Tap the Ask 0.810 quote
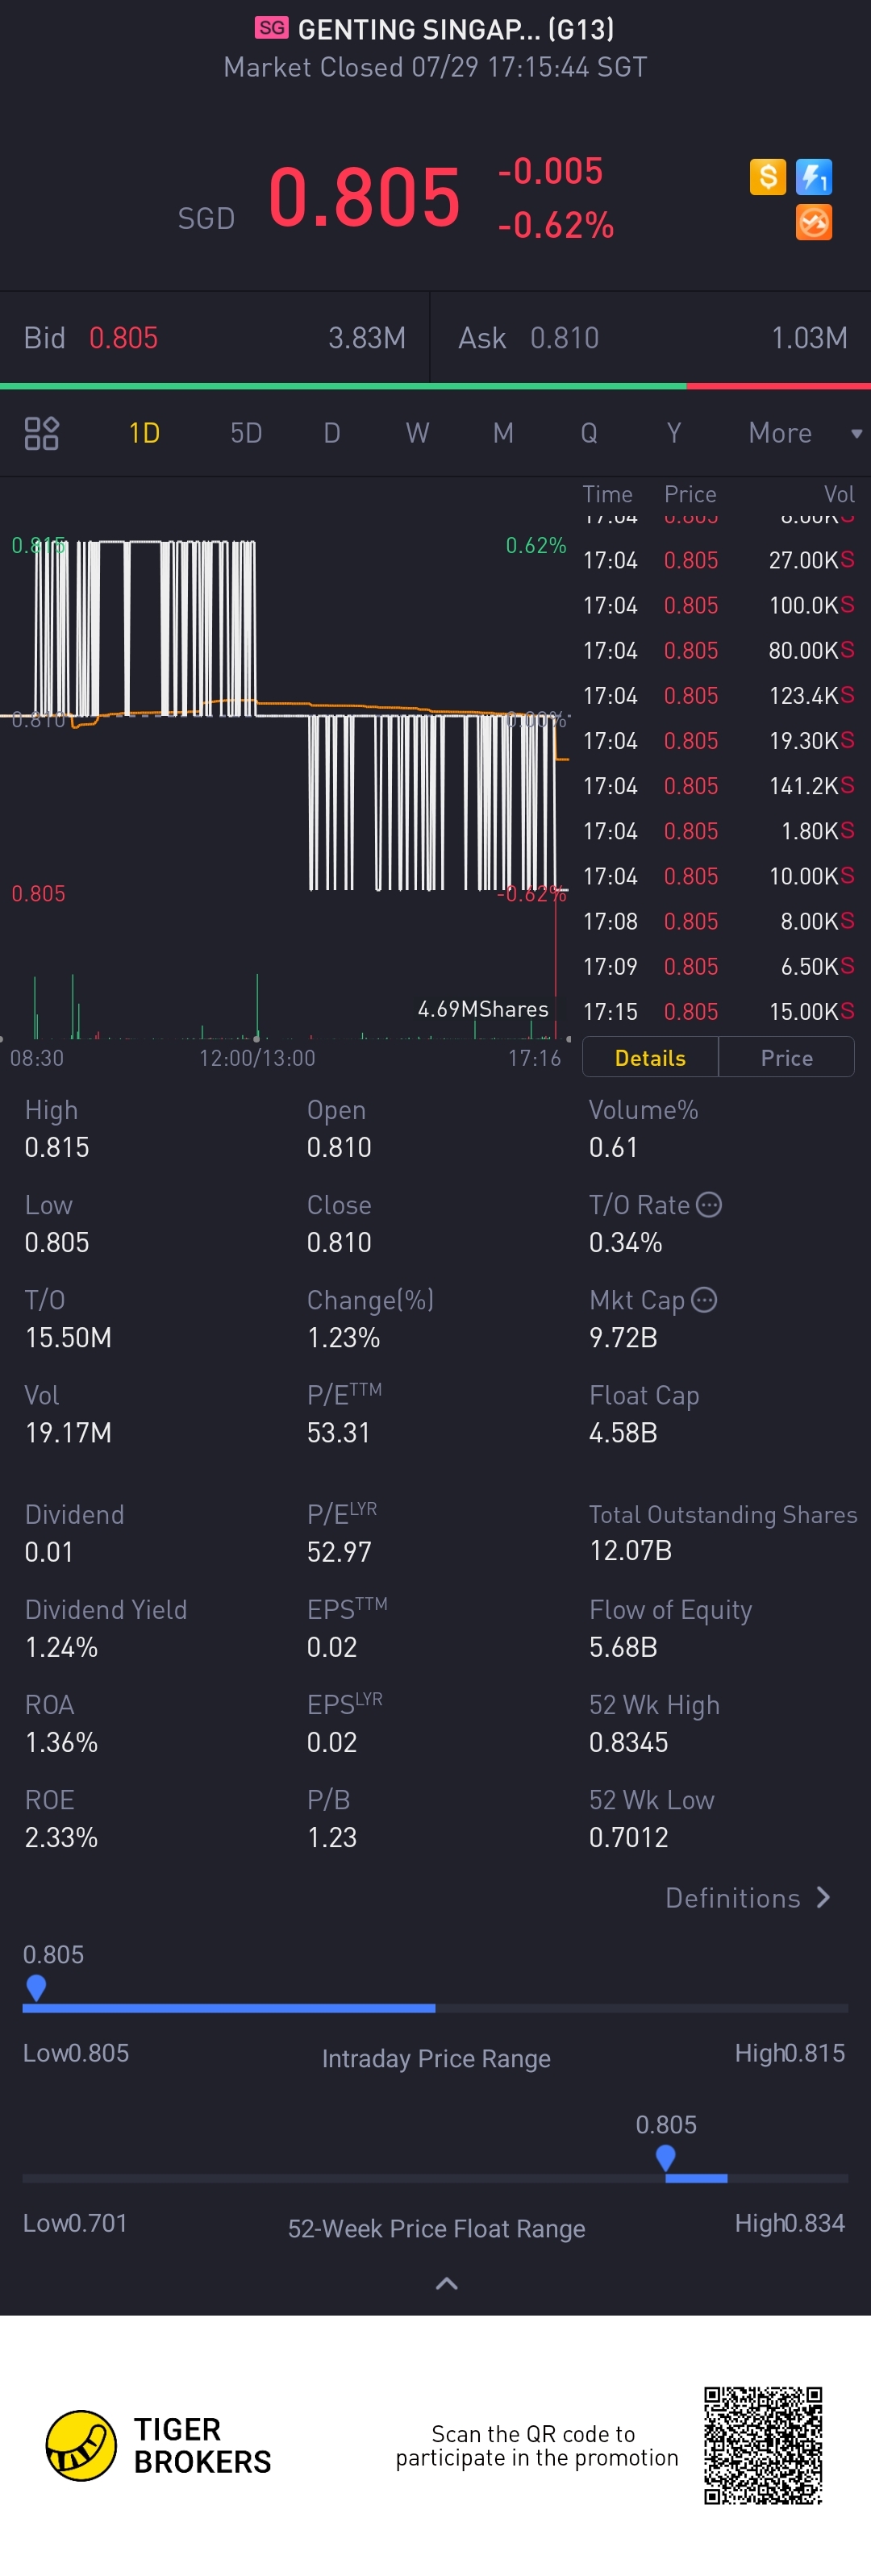 coord(564,338)
